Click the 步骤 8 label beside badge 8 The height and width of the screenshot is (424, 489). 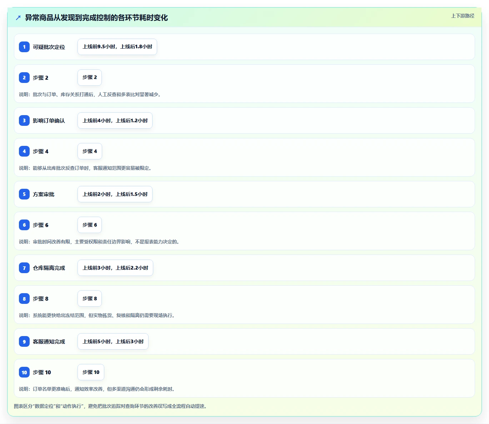(40, 299)
